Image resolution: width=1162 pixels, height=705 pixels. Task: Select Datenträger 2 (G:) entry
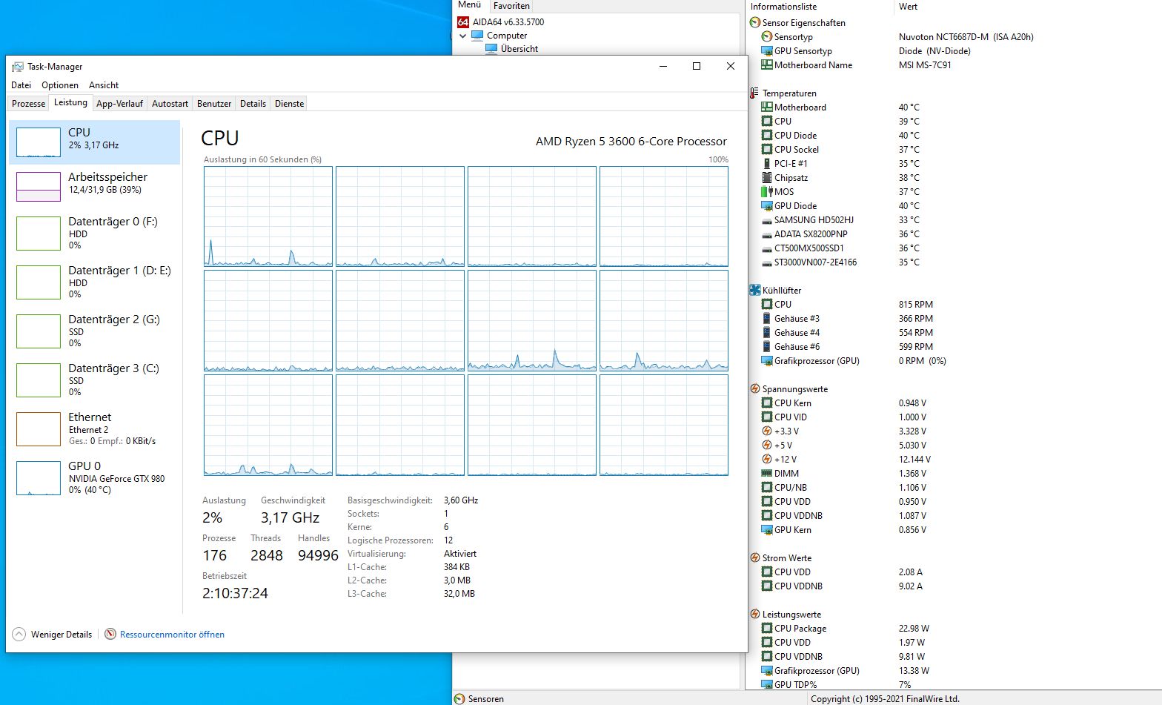tap(95, 331)
